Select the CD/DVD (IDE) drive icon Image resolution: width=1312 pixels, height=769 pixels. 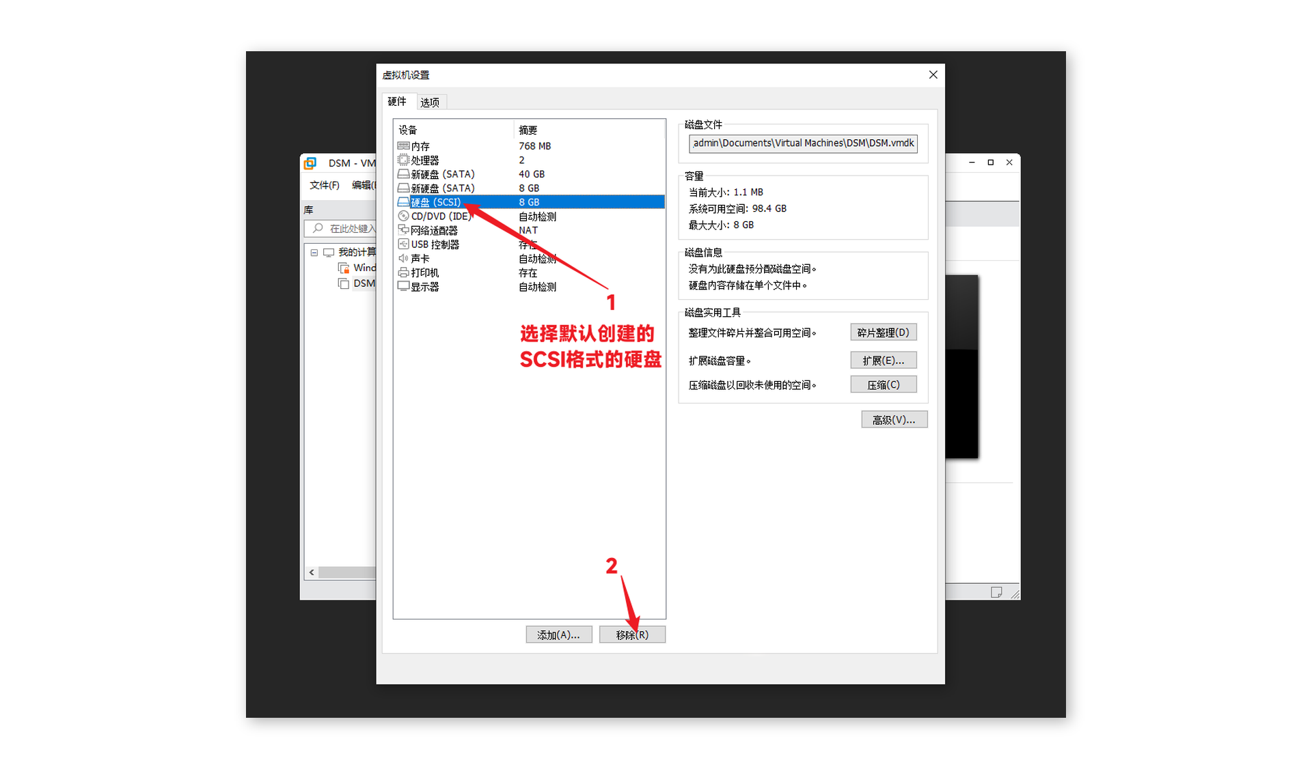click(403, 216)
